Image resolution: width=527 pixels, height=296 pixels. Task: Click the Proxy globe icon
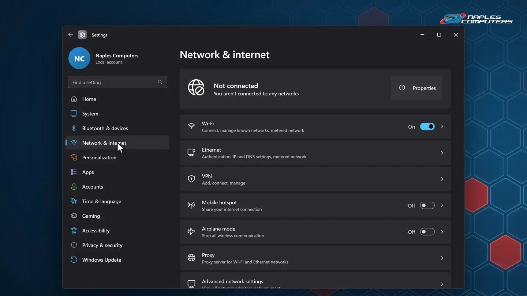(x=191, y=258)
